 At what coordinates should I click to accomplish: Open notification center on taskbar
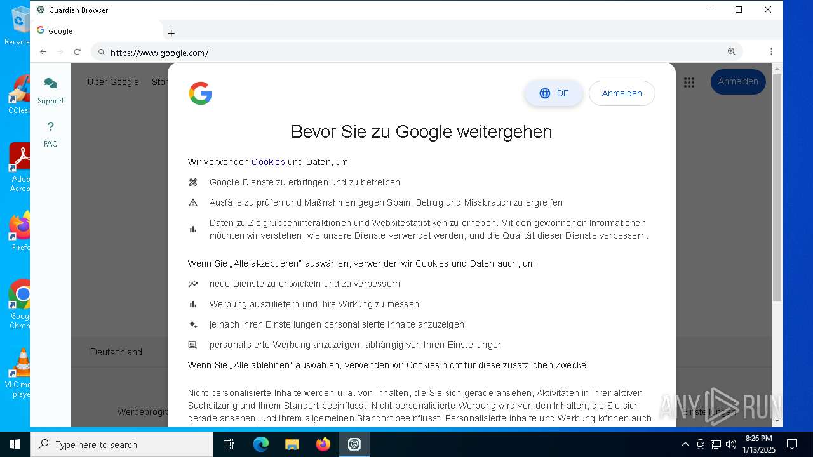792,444
